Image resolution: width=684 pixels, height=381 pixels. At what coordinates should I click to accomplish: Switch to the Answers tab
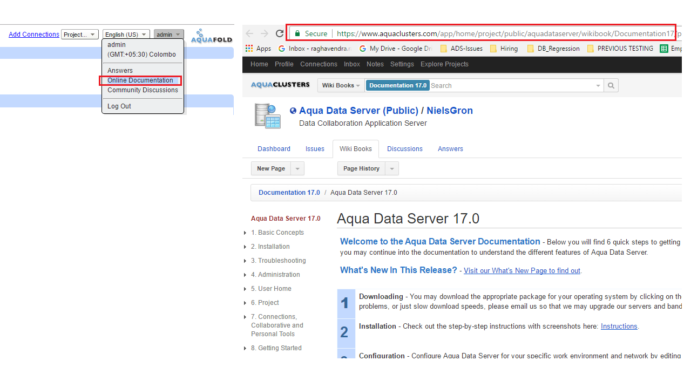450,149
